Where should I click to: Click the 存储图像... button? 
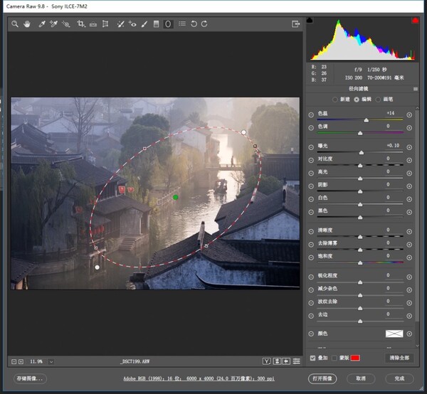pyautogui.click(x=30, y=378)
